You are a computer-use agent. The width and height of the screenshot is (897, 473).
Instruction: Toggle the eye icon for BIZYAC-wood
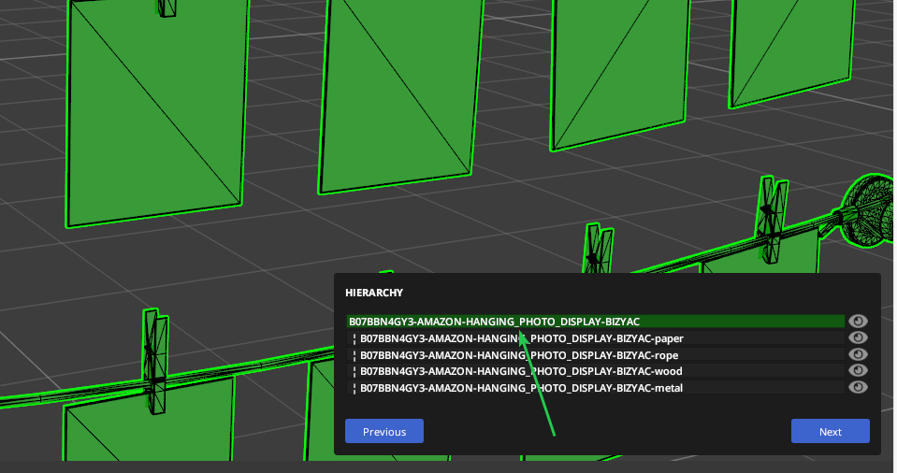[x=858, y=370]
